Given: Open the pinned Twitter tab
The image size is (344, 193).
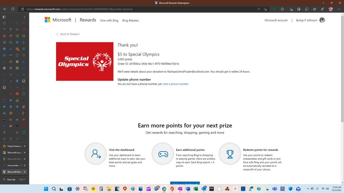Looking at the screenshot, I should coord(4,107).
